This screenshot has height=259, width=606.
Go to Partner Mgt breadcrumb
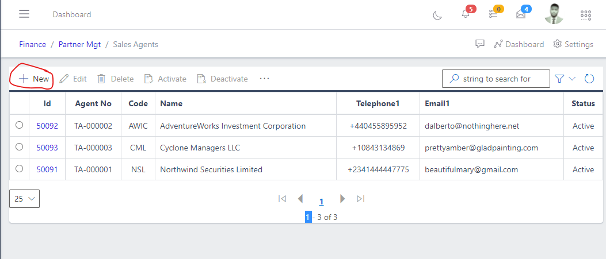(x=79, y=44)
